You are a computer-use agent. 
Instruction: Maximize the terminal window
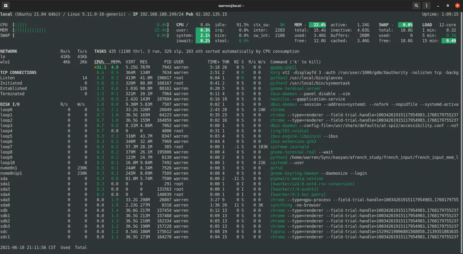(x=447, y=6)
